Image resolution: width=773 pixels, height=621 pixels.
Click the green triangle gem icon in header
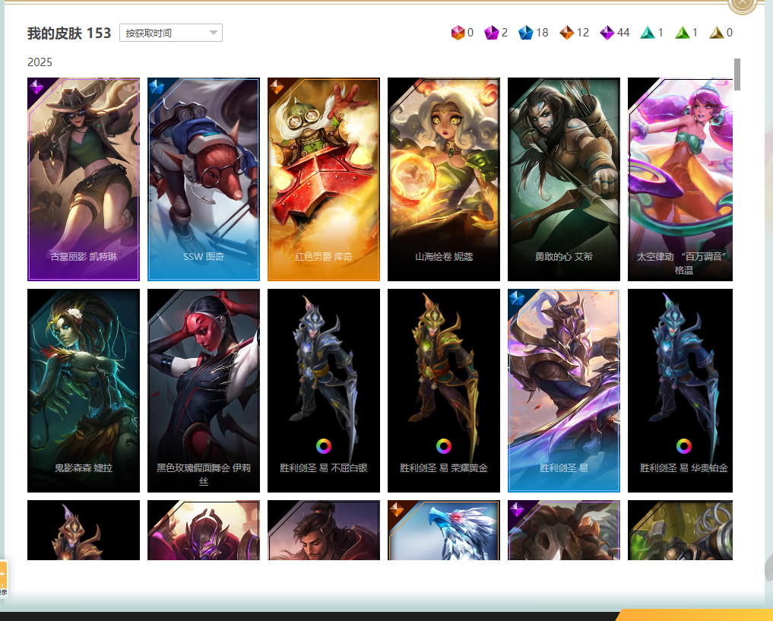[x=683, y=33]
